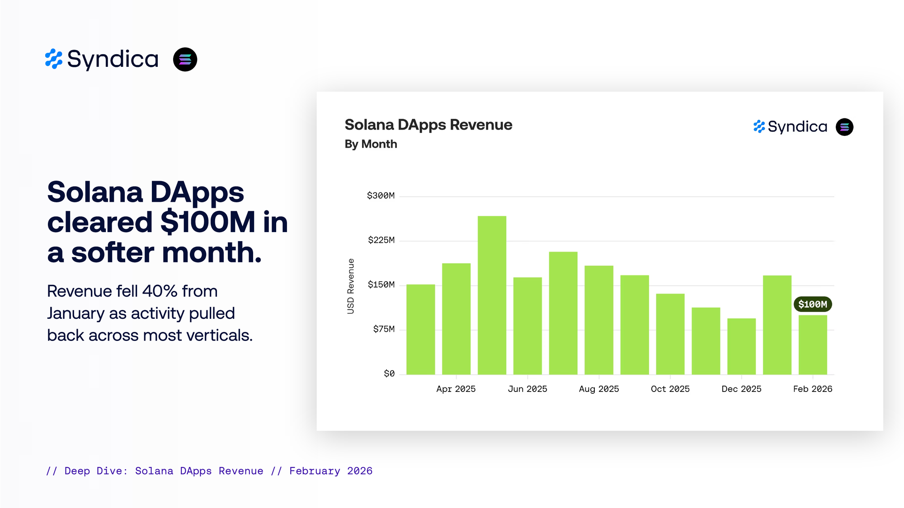
Task: Click the 'Revenue fell 40%' paragraph
Action: [150, 313]
